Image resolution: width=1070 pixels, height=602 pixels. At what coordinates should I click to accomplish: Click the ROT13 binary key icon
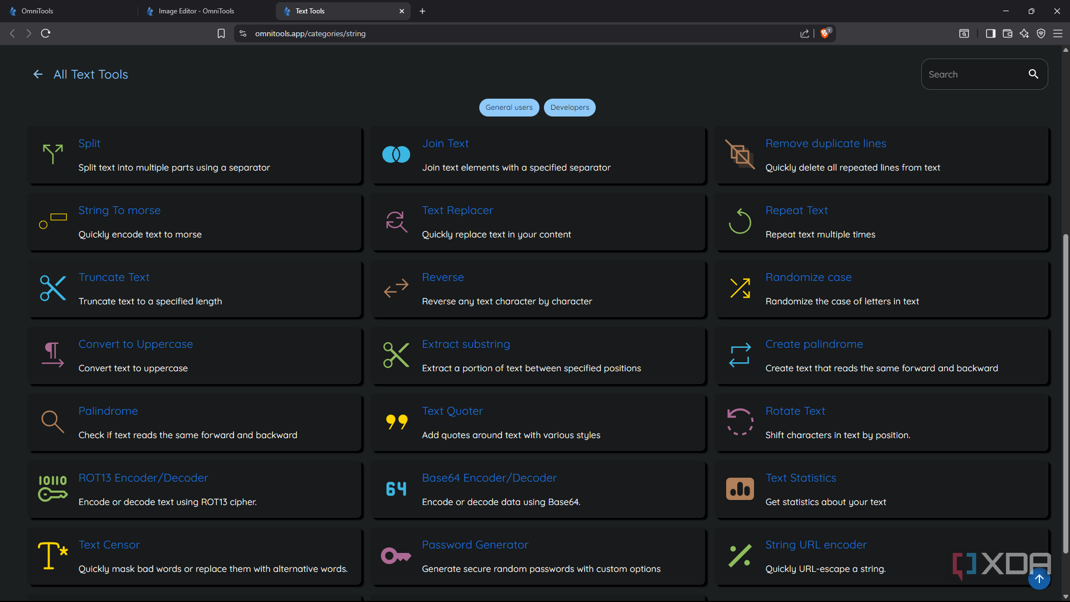[53, 489]
